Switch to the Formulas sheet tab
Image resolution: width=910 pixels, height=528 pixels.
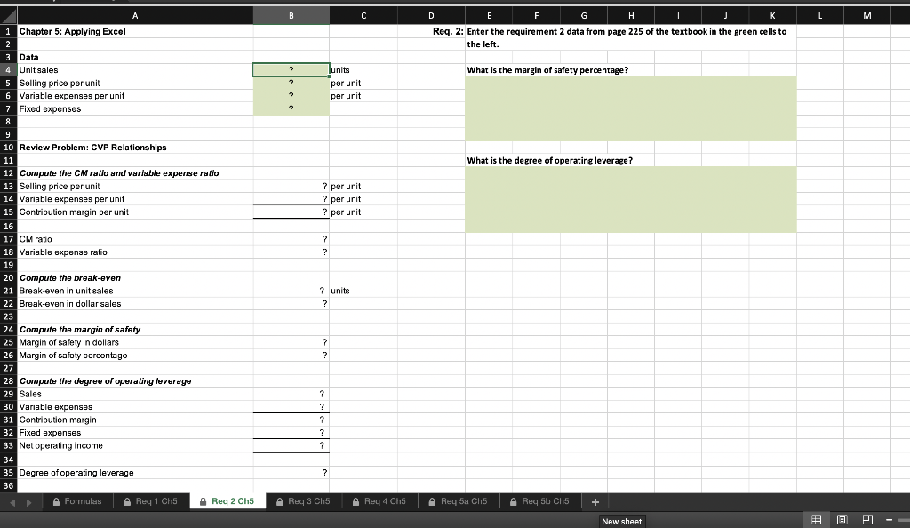pos(84,500)
